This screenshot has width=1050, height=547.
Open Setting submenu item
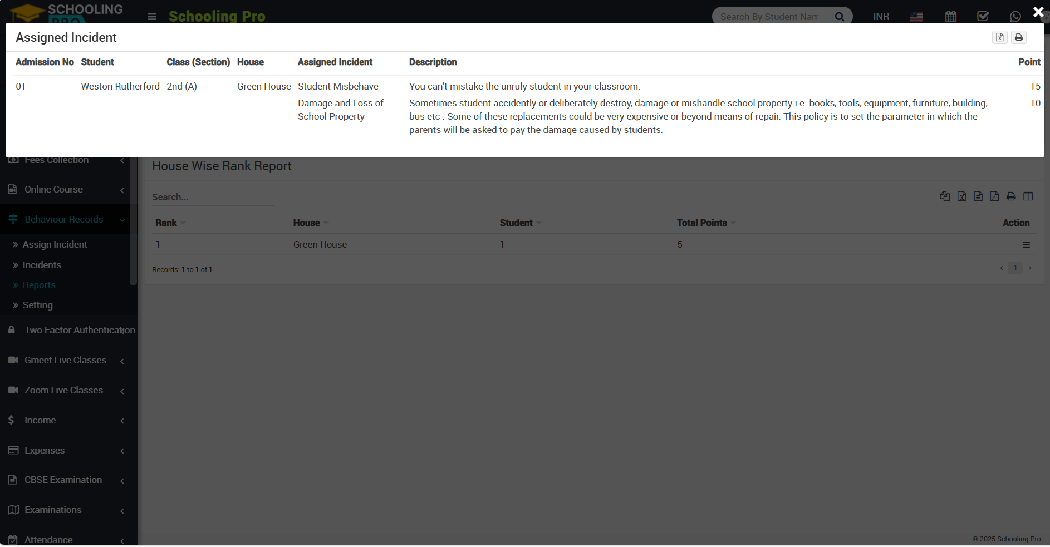coord(37,305)
